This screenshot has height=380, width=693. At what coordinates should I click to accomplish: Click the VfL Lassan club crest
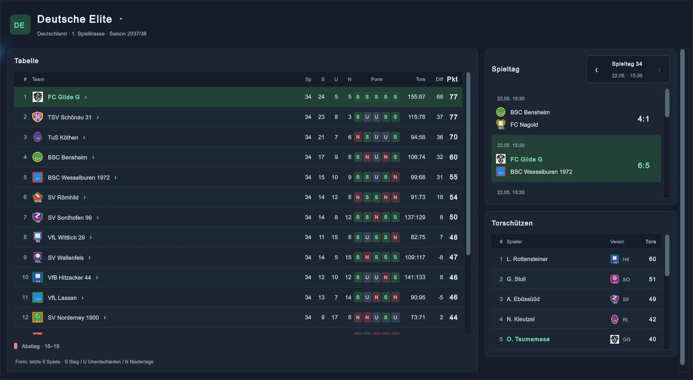[x=38, y=298]
